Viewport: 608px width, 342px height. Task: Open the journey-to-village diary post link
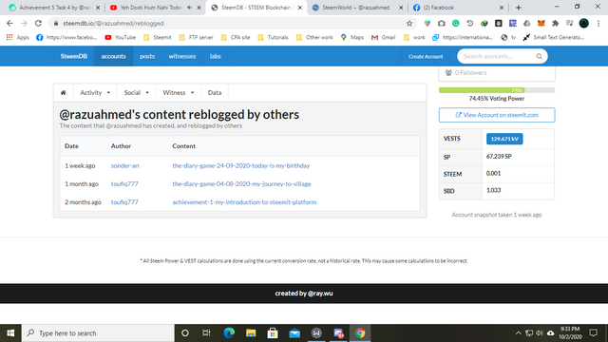click(x=241, y=183)
